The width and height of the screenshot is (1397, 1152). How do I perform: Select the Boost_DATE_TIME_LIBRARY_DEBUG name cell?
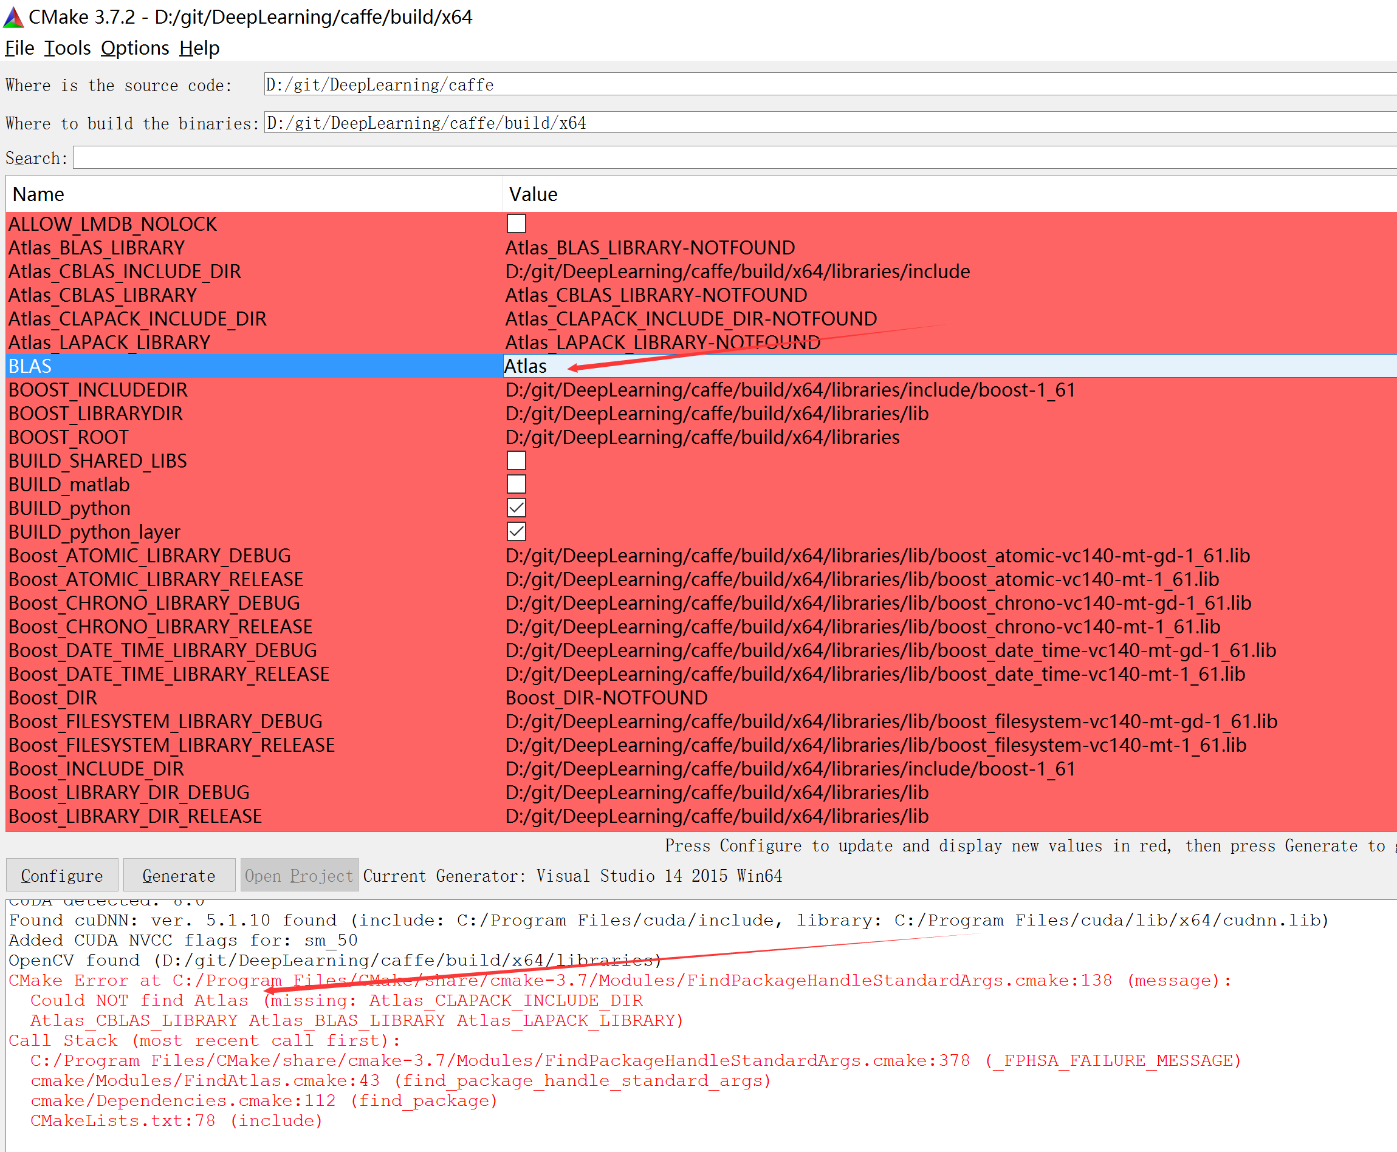tap(253, 650)
